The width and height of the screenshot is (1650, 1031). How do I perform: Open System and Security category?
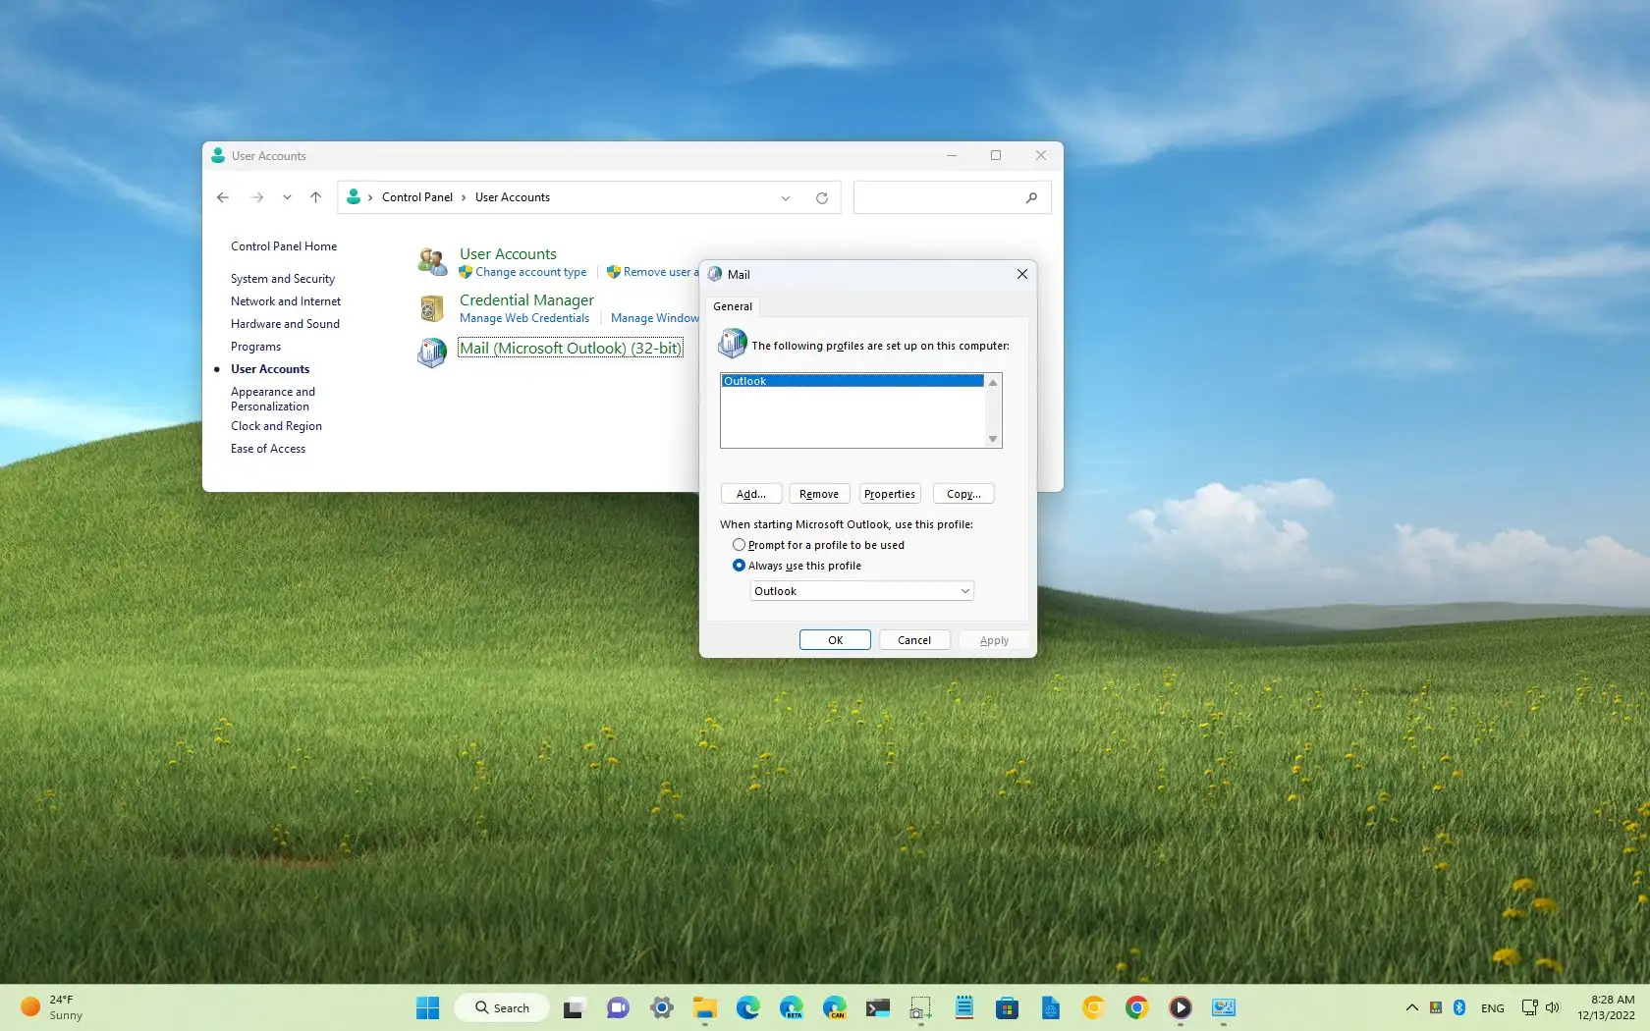click(x=283, y=279)
